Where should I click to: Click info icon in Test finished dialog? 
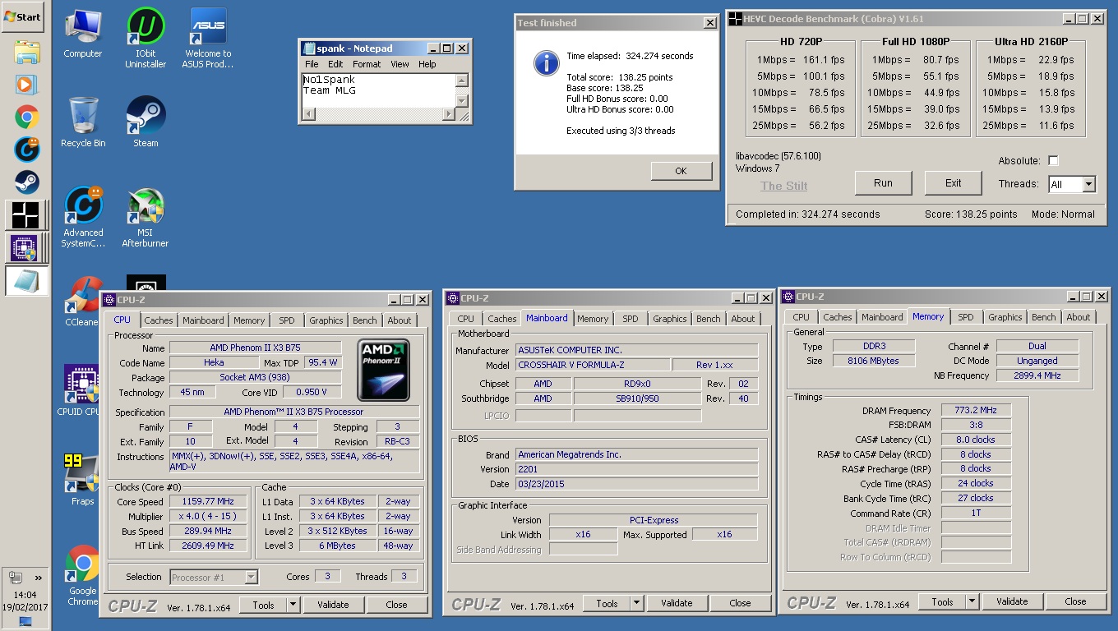point(547,63)
